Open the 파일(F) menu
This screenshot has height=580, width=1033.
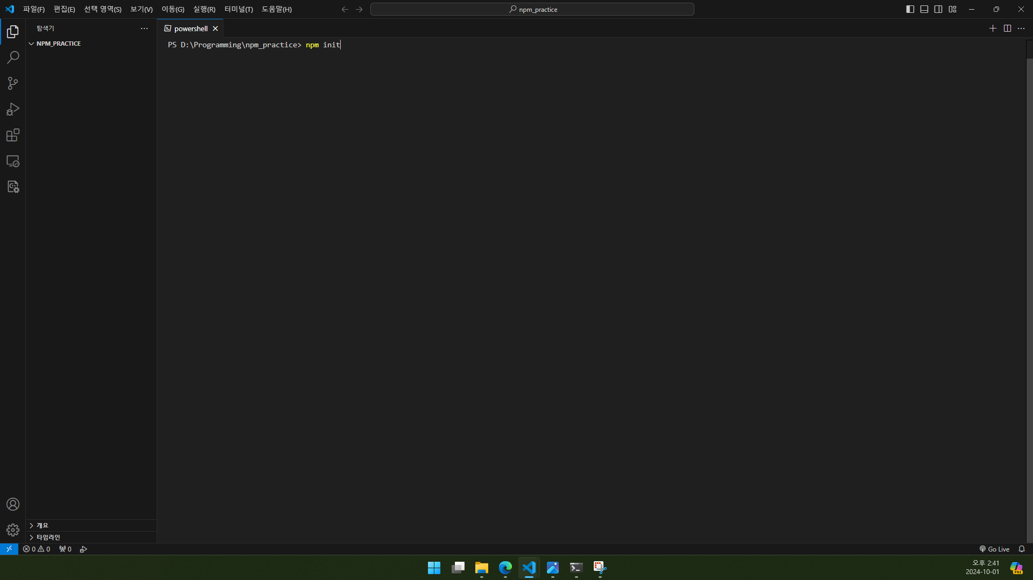click(34, 9)
